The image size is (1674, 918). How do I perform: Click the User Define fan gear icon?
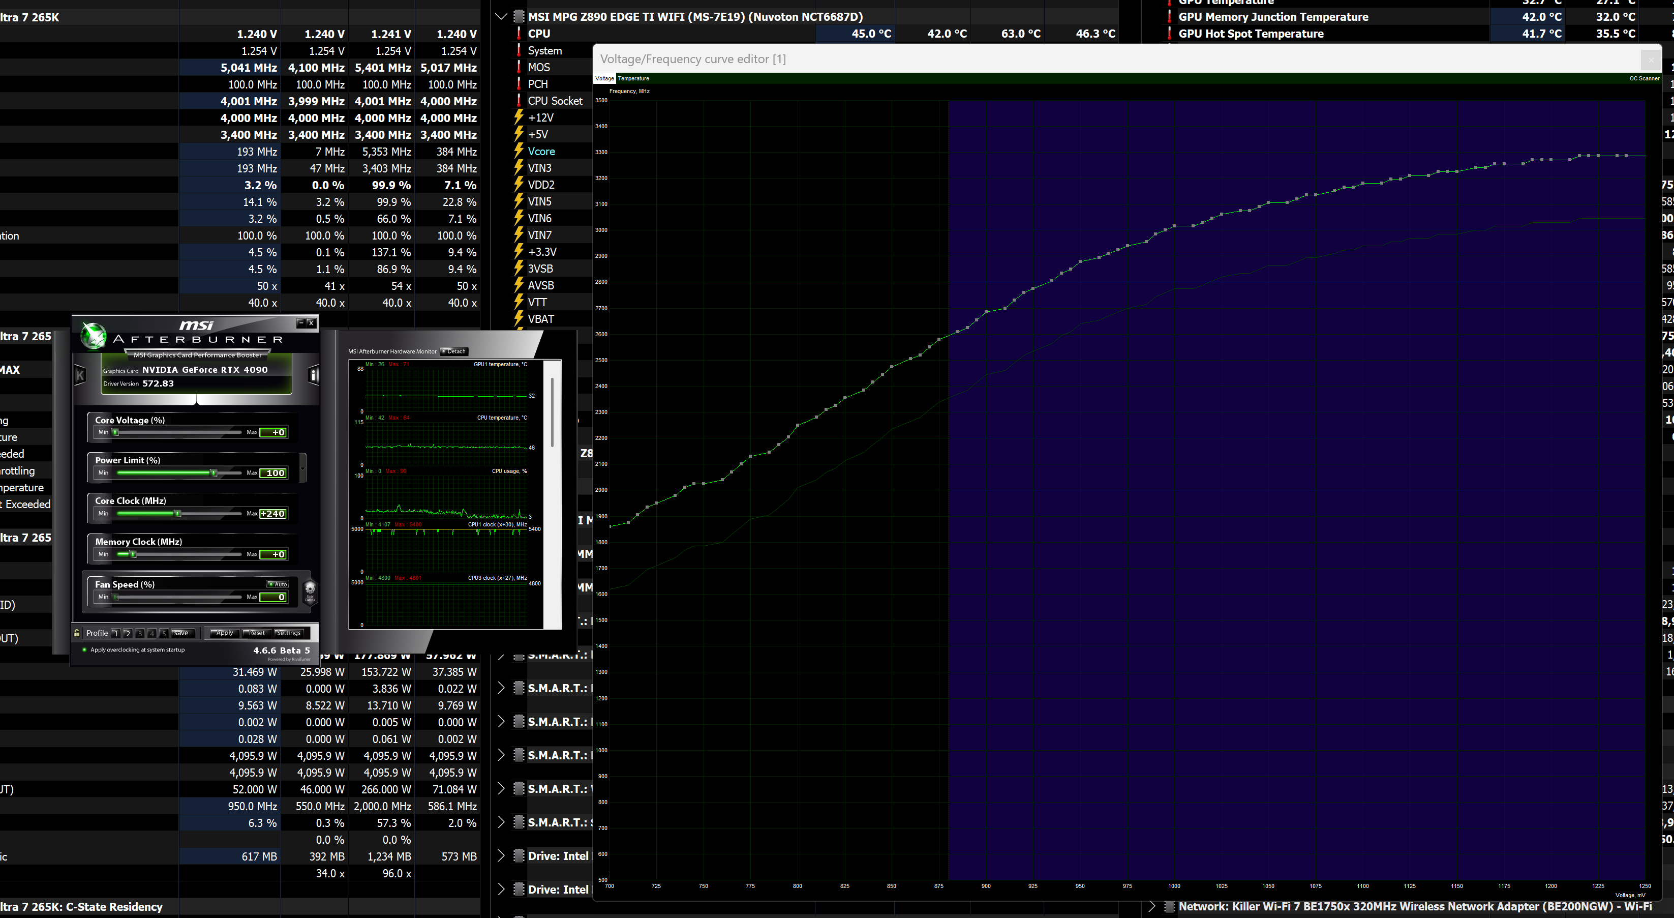coord(310,590)
